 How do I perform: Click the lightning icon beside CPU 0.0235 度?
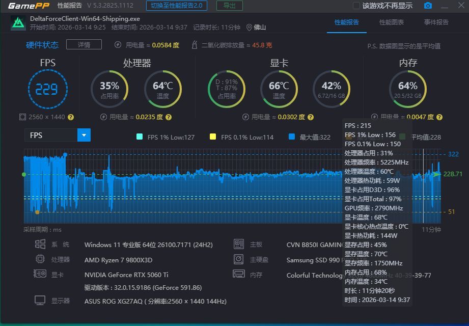click(103, 117)
